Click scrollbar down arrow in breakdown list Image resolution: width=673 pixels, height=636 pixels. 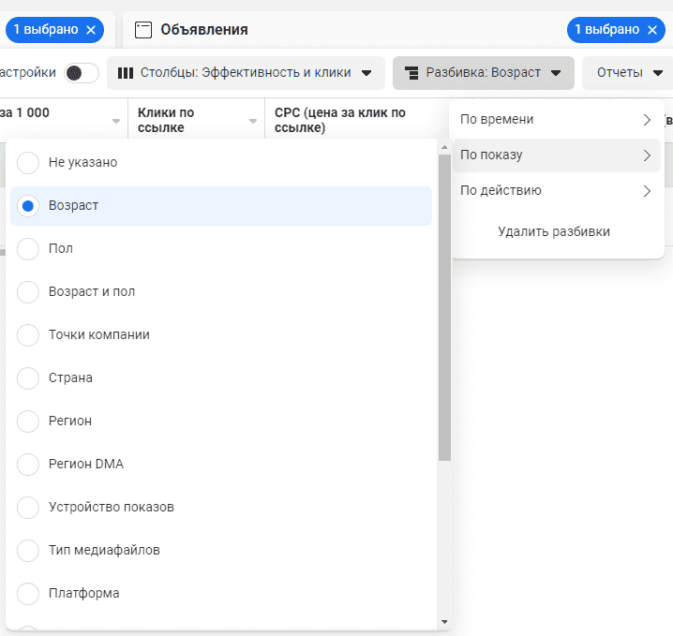pyautogui.click(x=444, y=621)
